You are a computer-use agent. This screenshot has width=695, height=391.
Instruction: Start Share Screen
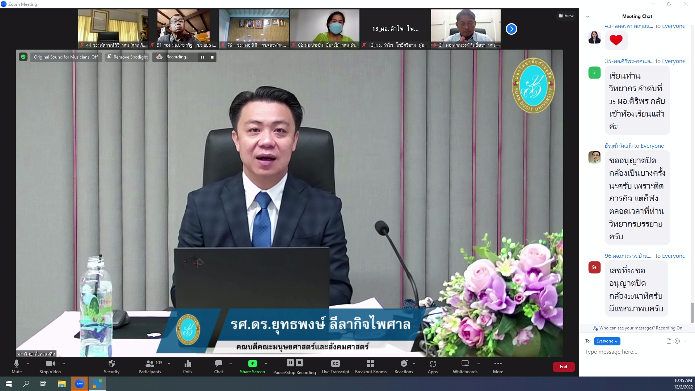coord(252,366)
